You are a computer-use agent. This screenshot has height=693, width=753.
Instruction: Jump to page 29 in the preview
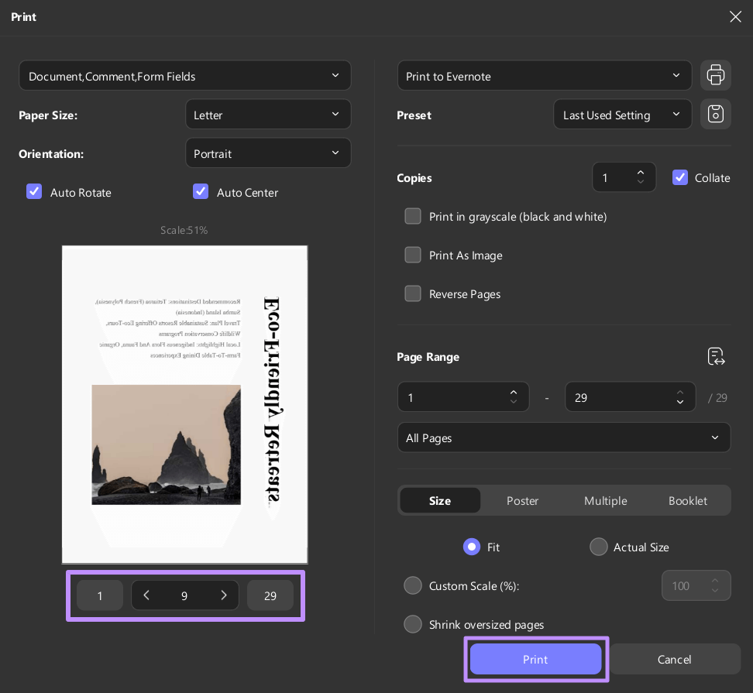(270, 595)
